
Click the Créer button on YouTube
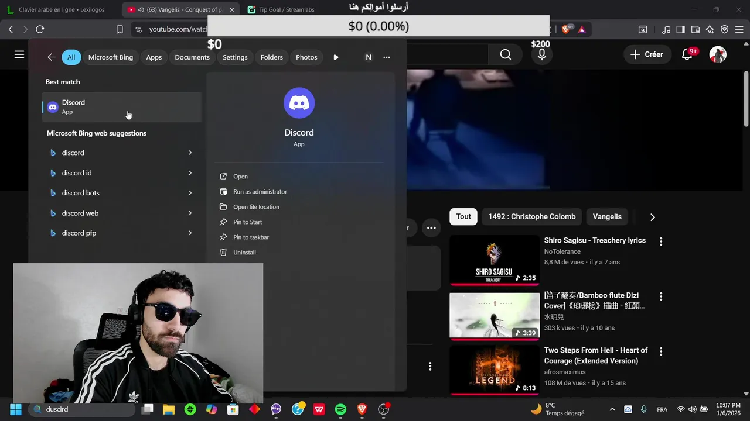click(647, 54)
